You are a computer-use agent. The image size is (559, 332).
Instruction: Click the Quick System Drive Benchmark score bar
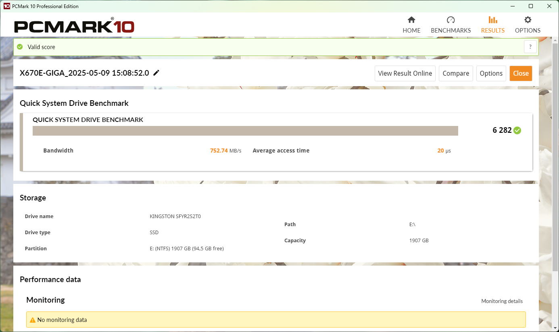coord(245,131)
